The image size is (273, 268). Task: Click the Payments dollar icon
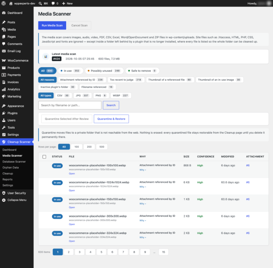pos(4,75)
